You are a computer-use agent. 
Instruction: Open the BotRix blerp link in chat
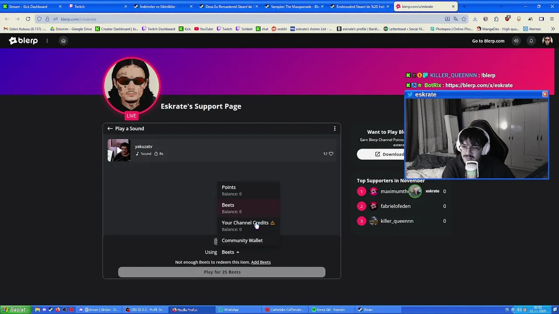click(479, 85)
